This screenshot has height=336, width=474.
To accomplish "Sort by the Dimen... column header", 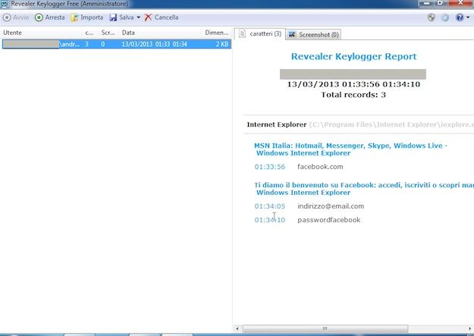I will pyautogui.click(x=216, y=33).
